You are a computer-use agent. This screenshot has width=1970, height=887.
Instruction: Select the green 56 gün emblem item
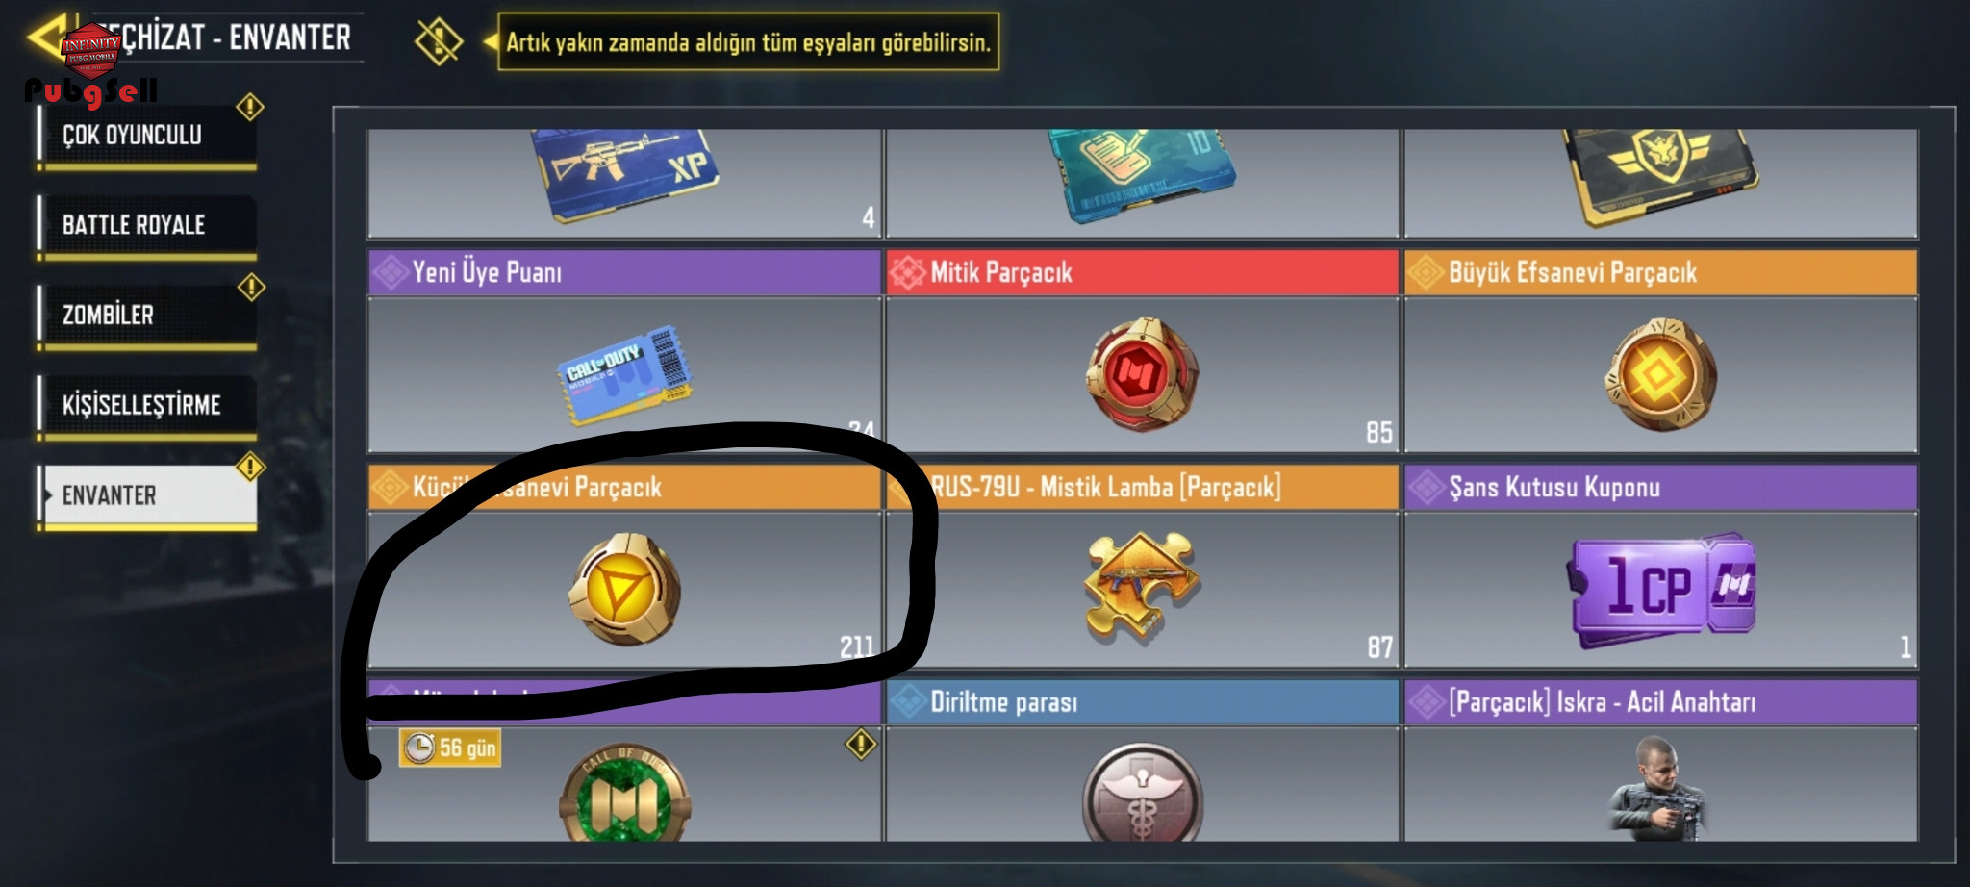tap(624, 793)
